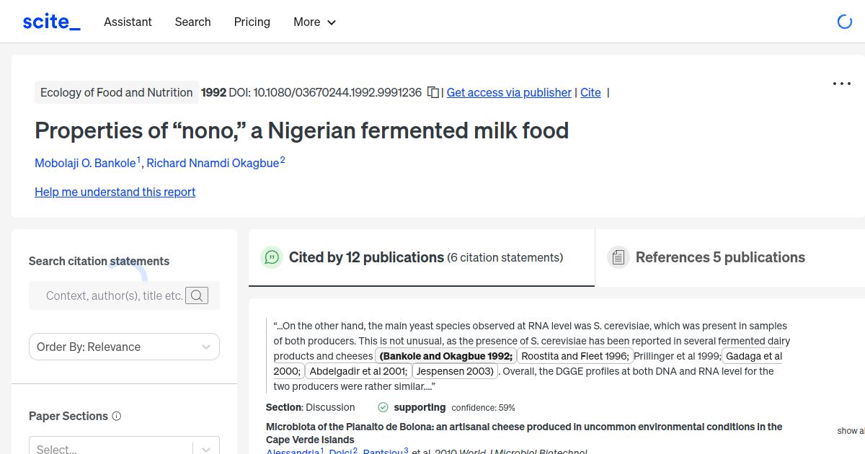Click the References document icon
This screenshot has width=865, height=454.
(618, 257)
